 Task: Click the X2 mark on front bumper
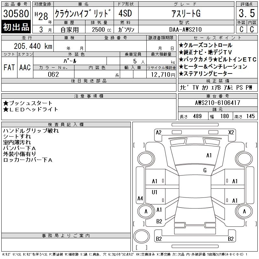coord(231,132)
